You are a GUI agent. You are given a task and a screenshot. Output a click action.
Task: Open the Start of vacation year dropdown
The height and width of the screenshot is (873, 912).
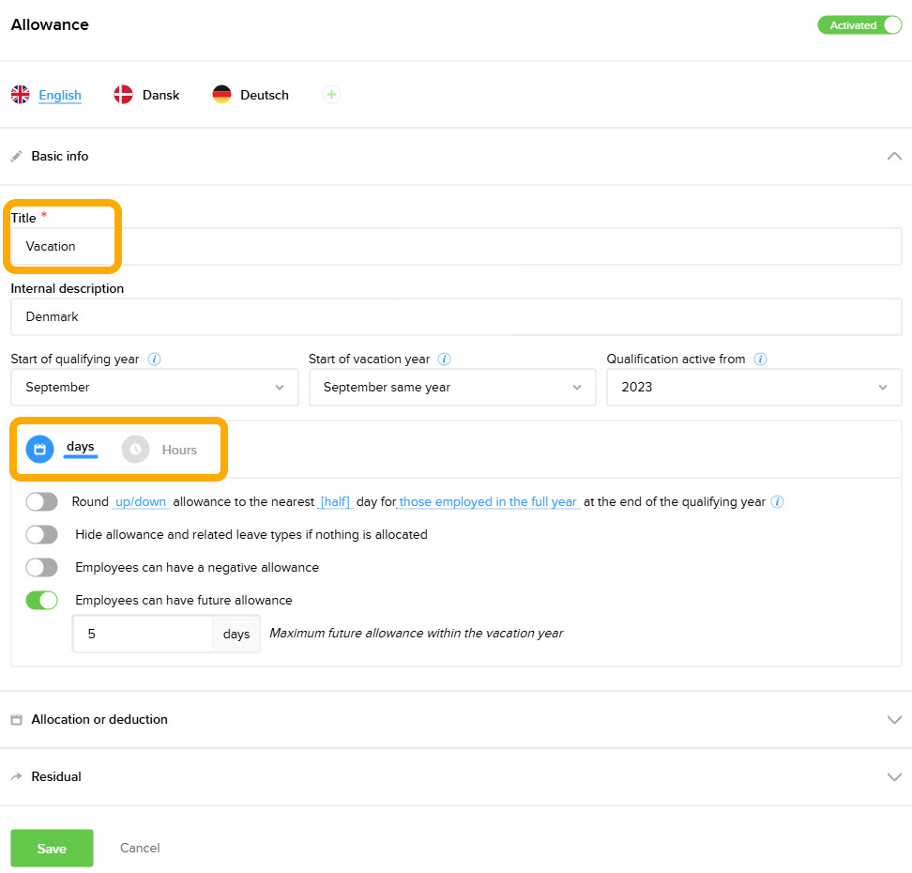(452, 388)
